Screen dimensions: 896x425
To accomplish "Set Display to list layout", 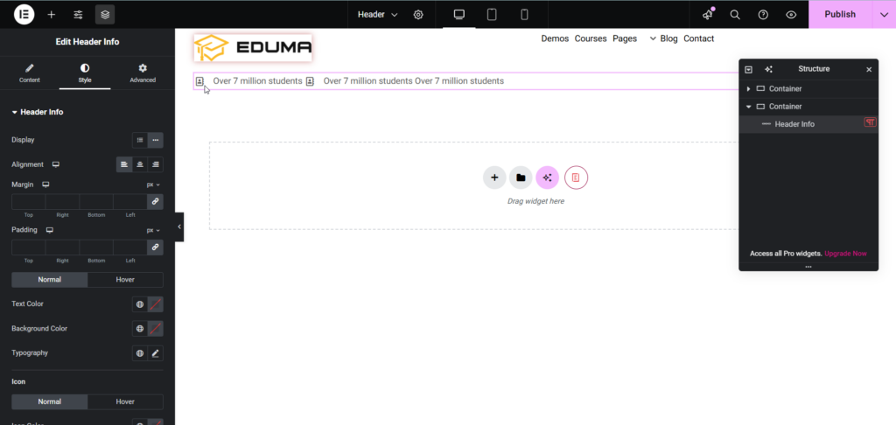I will [x=140, y=140].
